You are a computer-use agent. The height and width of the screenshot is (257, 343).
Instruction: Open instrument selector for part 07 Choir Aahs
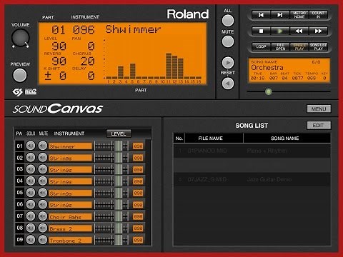tap(70, 216)
